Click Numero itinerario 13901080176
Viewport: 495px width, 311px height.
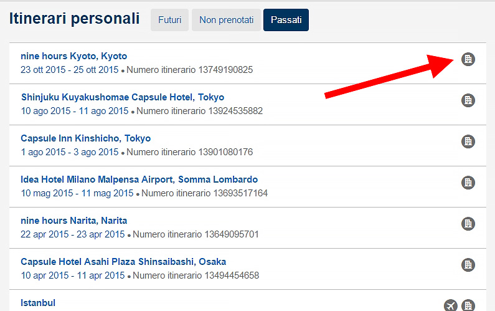click(190, 152)
